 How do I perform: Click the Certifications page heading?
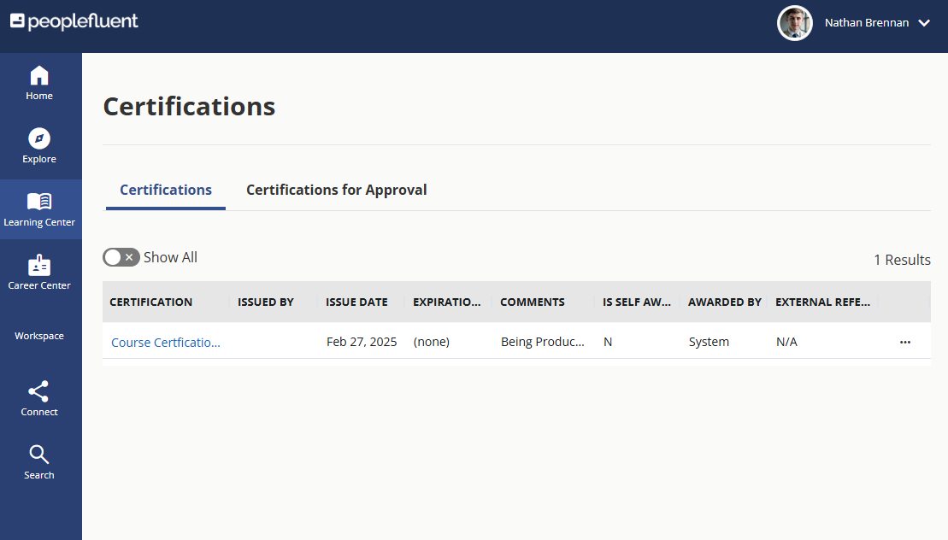click(x=189, y=106)
